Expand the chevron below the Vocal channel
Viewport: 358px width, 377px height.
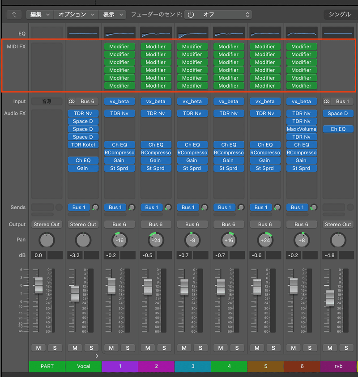(x=98, y=356)
